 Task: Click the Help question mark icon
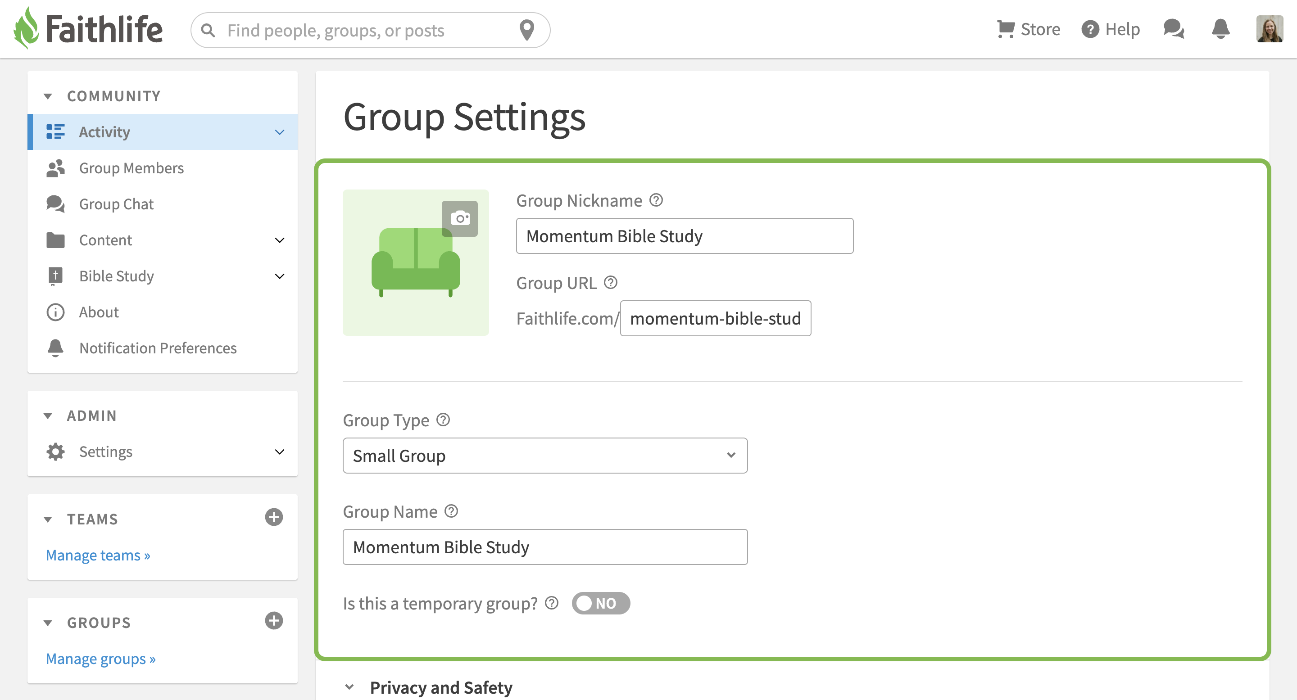coord(1090,29)
